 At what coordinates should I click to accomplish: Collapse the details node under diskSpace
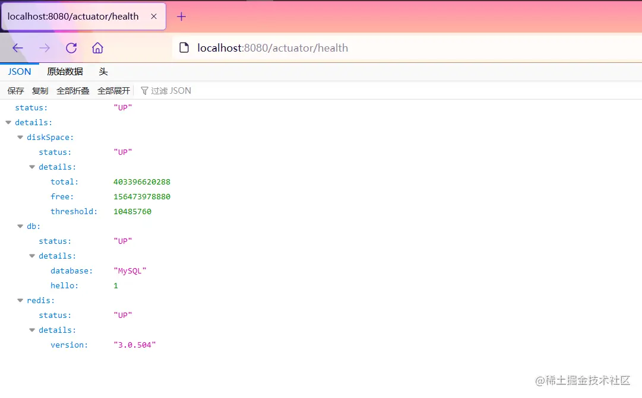[32, 167]
